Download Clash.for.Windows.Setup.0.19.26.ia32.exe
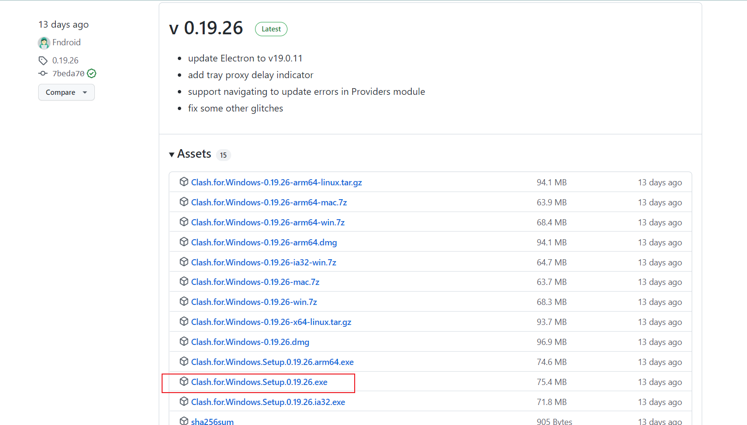 coord(268,402)
